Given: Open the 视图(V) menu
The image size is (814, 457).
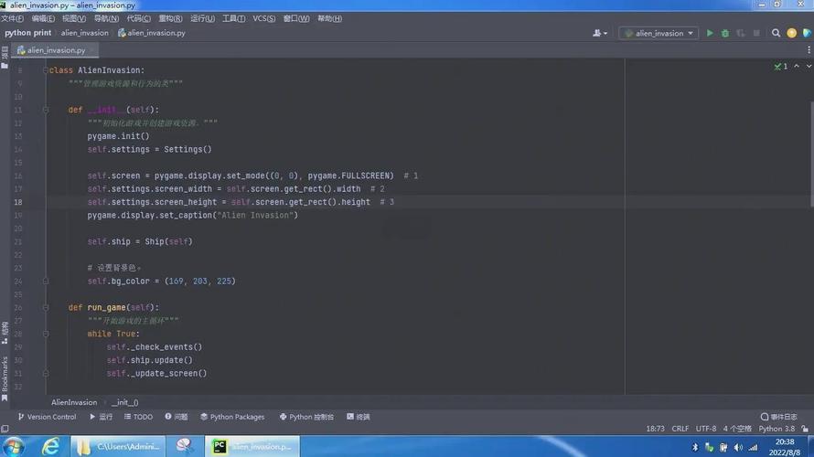Looking at the screenshot, I should 74,18.
